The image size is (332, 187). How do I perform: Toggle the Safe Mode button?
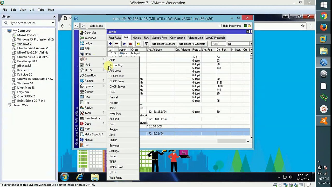tap(96, 26)
